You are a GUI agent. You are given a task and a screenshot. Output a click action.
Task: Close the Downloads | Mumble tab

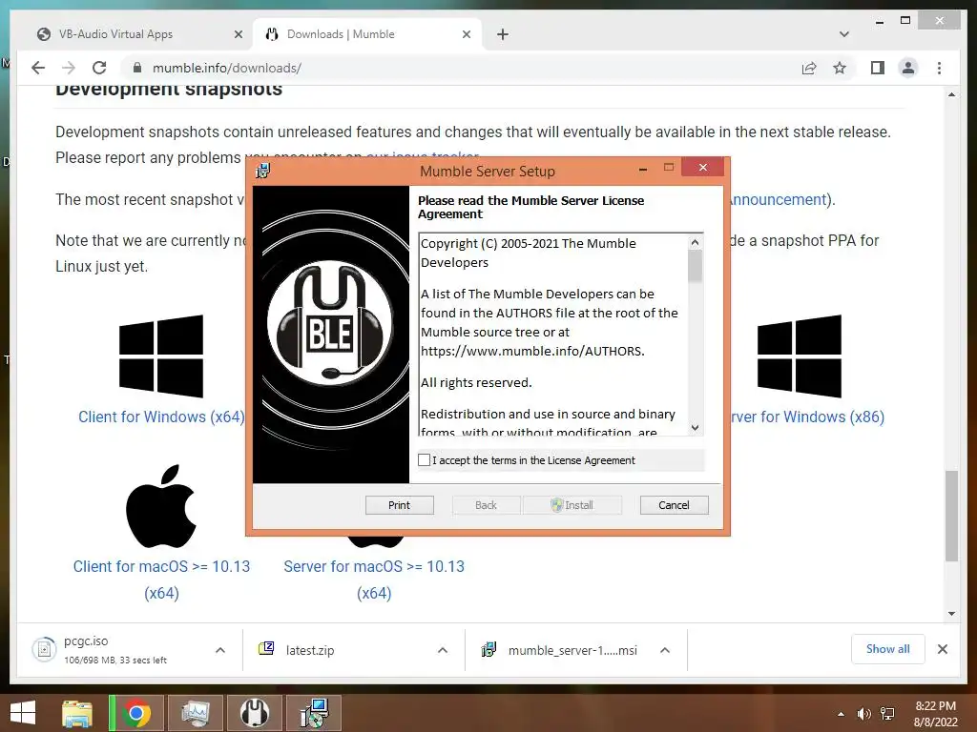(x=466, y=34)
